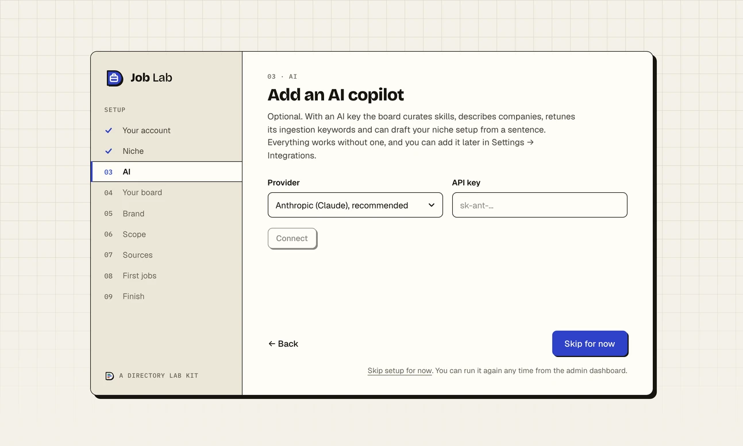
Task: Go back with the Back link
Action: 283,344
